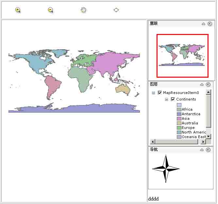218x204 pixels.
Task: Close the 鹰眼 overview panel
Action: coord(210,24)
